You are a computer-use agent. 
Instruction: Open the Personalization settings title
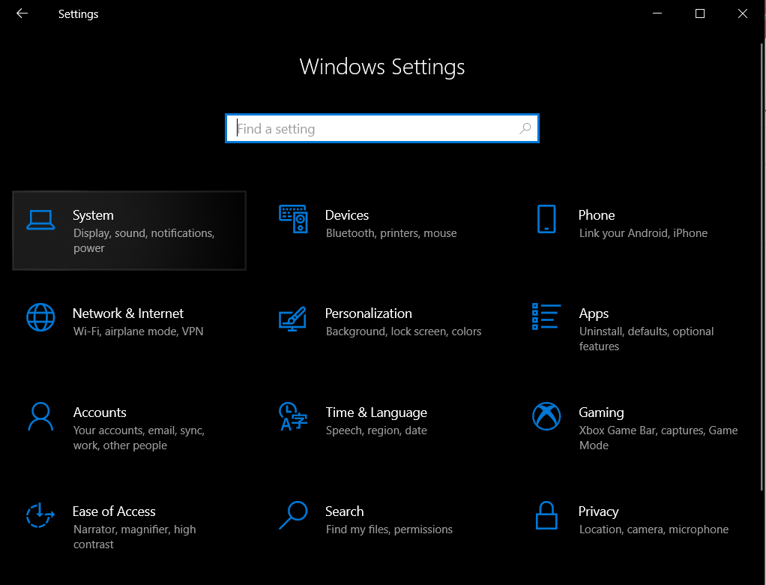pos(368,313)
